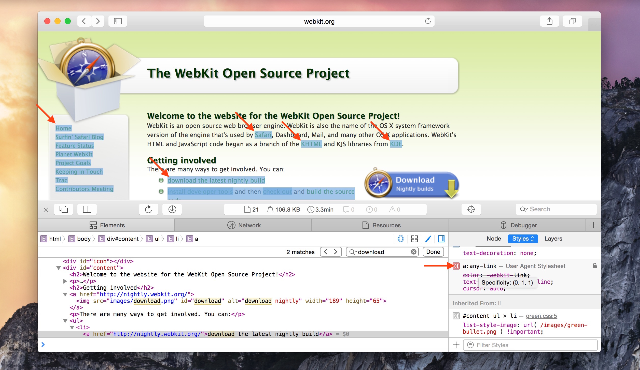Collapse the div id=content node
The height and width of the screenshot is (370, 640).
59,268
